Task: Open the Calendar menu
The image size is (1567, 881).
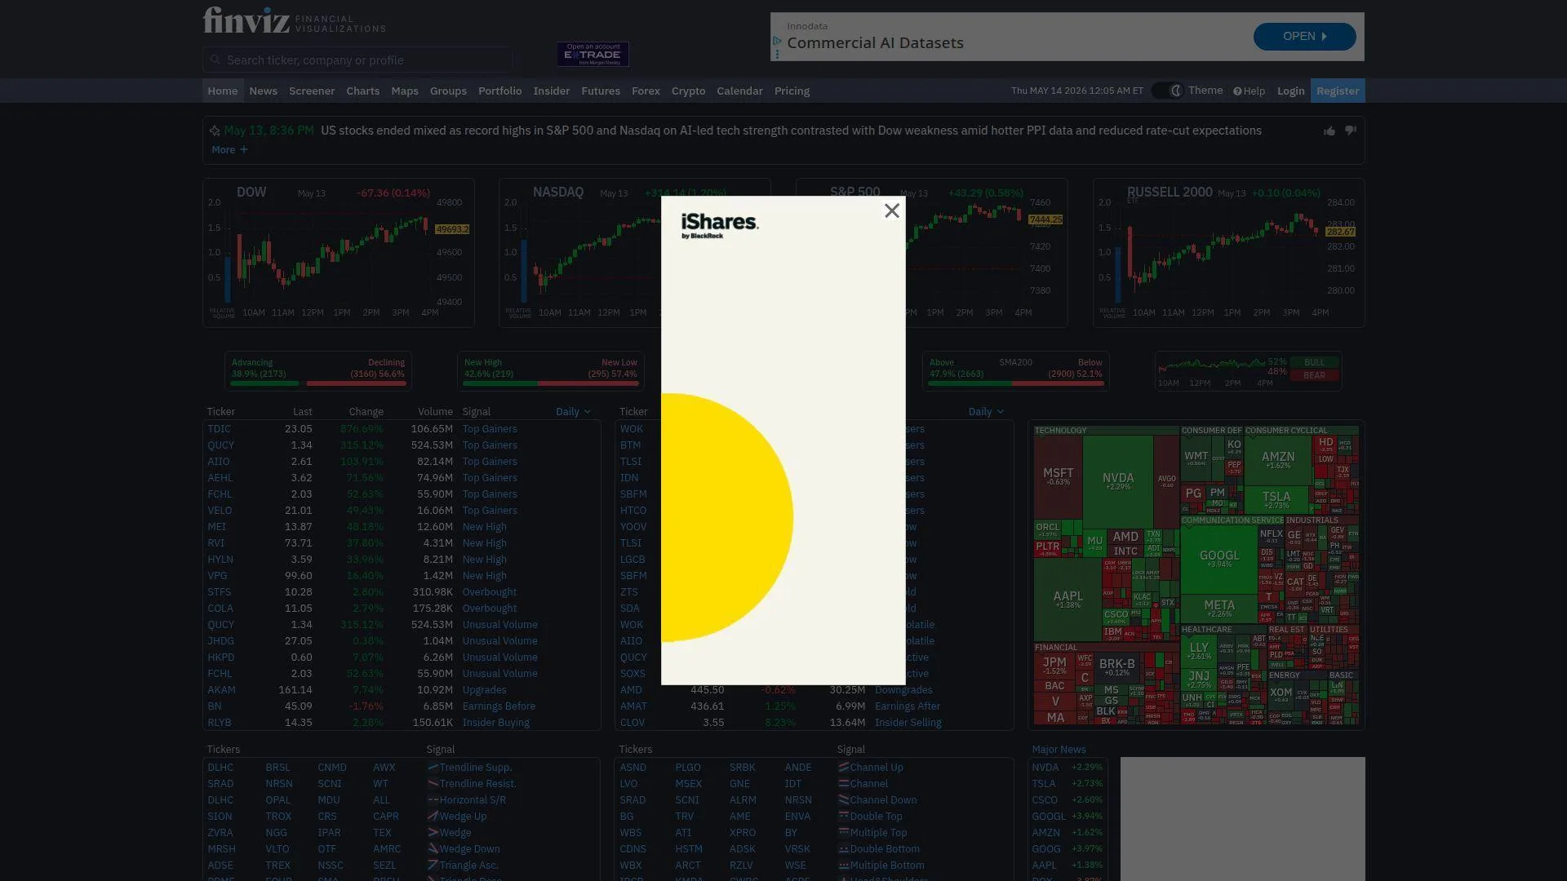Action: [739, 91]
